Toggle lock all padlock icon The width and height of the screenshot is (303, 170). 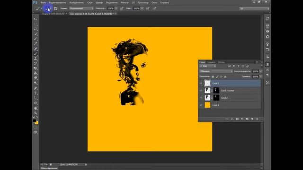(x=225, y=76)
